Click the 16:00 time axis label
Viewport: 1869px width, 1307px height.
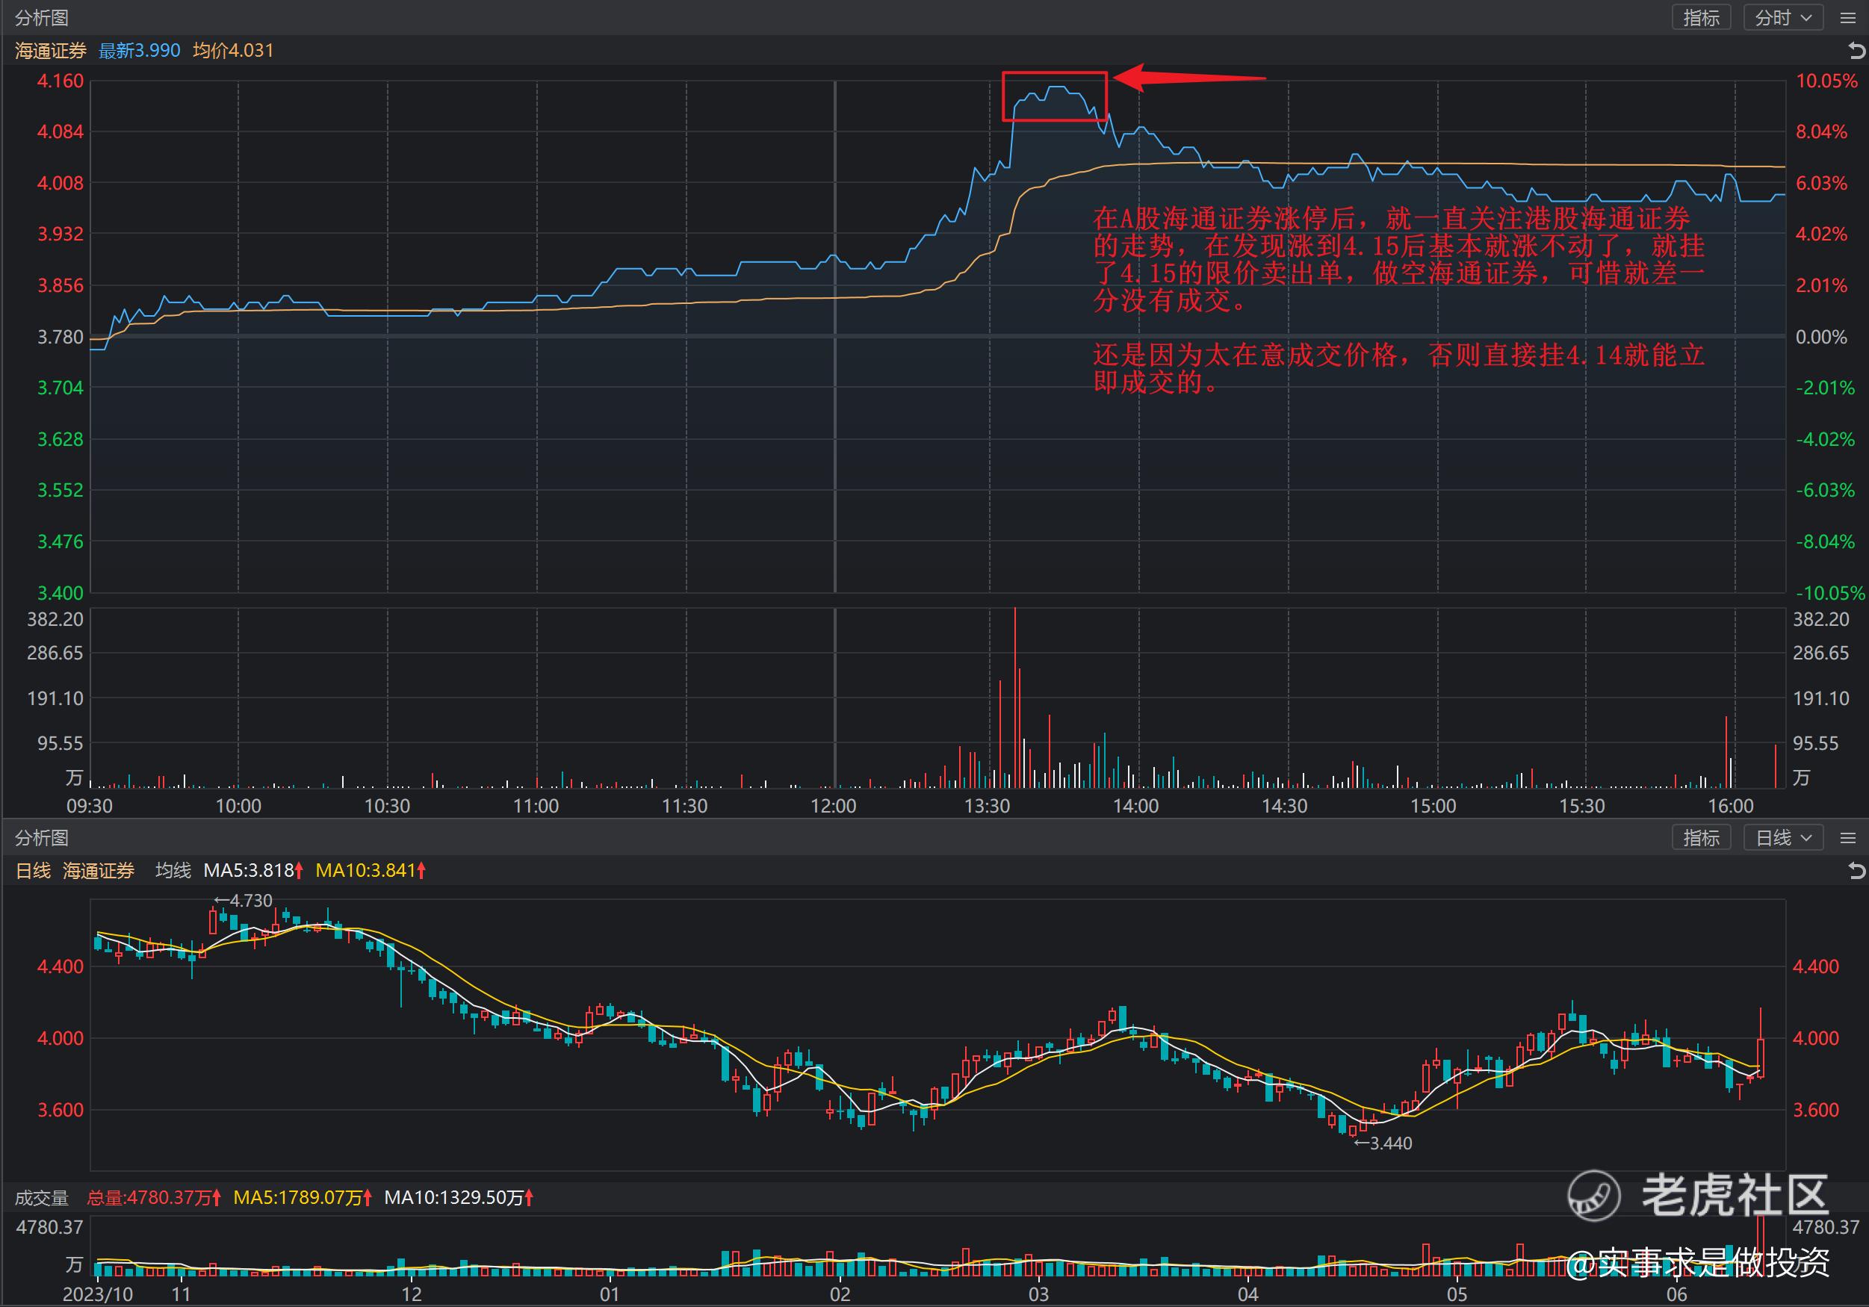coord(1731,807)
